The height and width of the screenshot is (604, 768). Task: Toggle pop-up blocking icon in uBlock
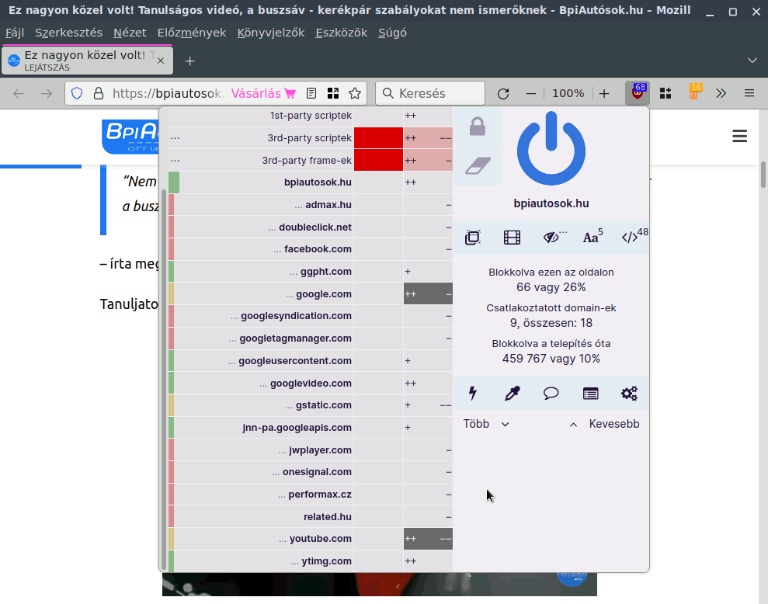pyautogui.click(x=473, y=238)
